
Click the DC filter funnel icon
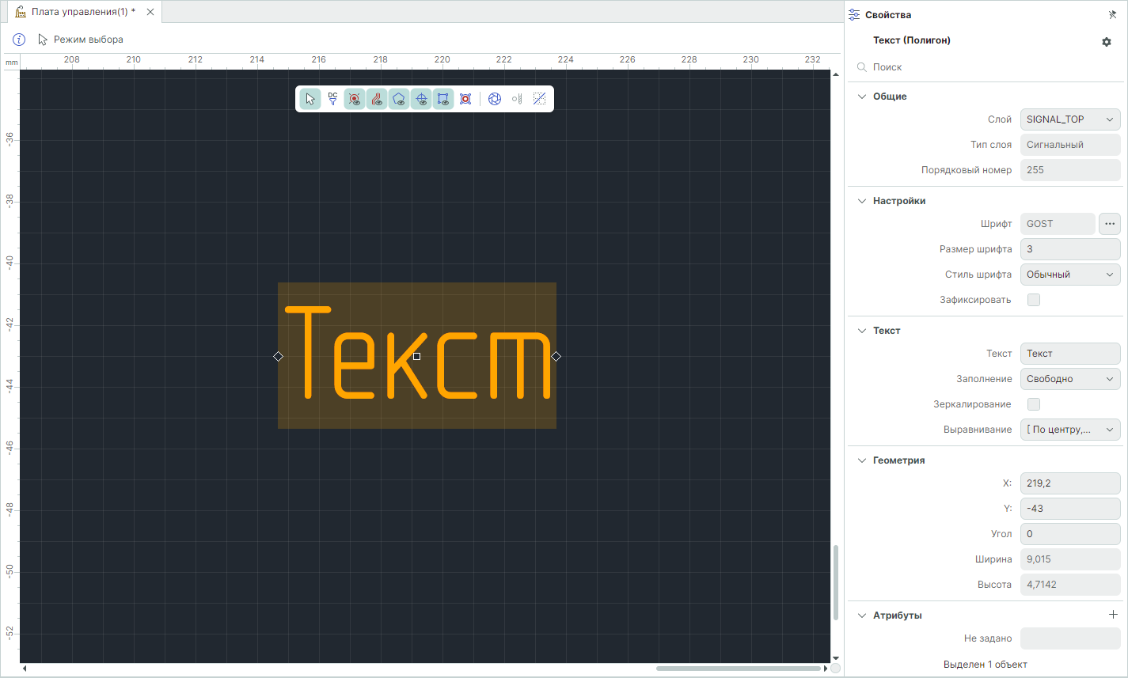332,99
